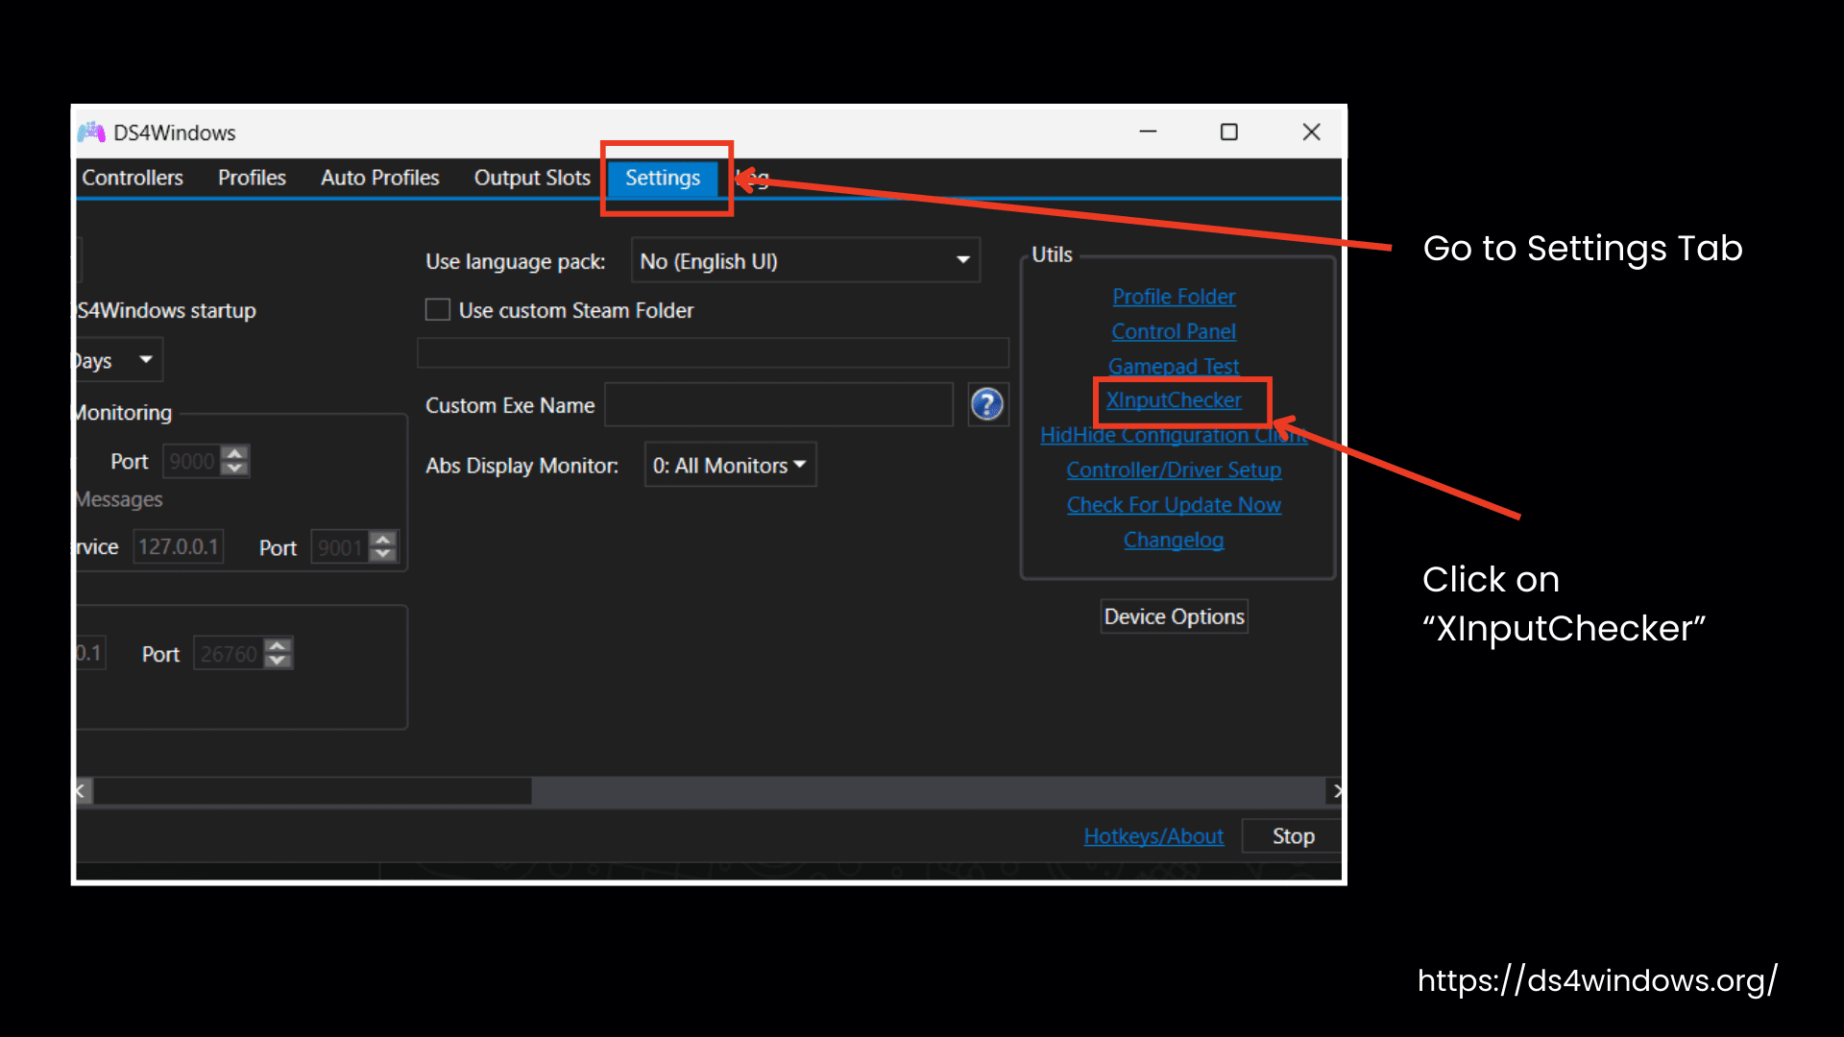Increase the Monitoring port 9000 stepper
The height and width of the screenshot is (1037, 1844).
tap(235, 452)
